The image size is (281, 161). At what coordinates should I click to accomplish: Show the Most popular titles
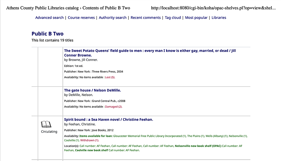tap(196, 18)
